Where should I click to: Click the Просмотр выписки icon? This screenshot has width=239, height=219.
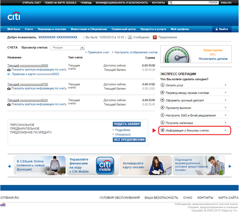coord(162,107)
